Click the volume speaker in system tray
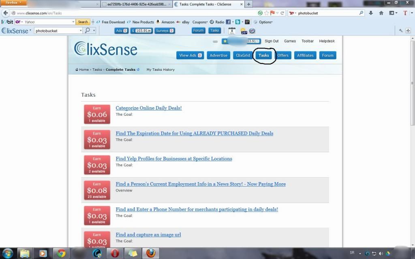 click(x=381, y=253)
